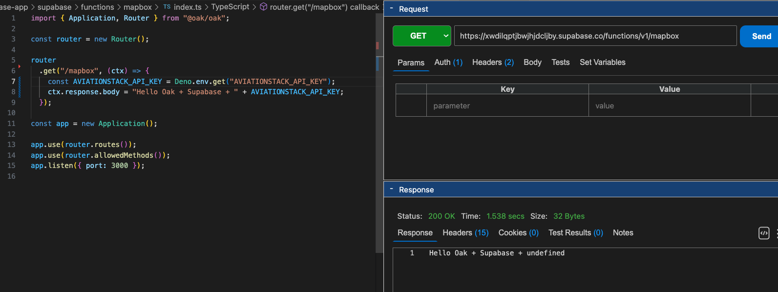Viewport: 778px width, 292px height.
Task: Open the Test Results (0) tab
Action: click(576, 233)
